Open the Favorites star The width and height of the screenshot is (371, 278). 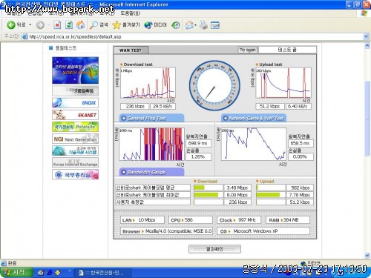point(116,25)
